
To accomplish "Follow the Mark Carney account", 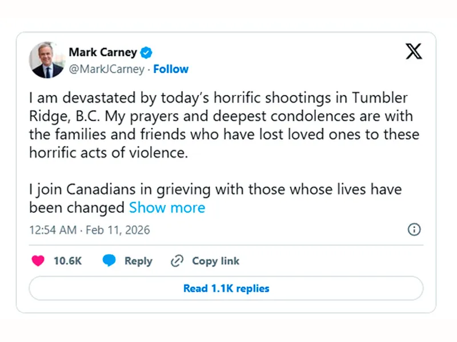I will [x=171, y=69].
